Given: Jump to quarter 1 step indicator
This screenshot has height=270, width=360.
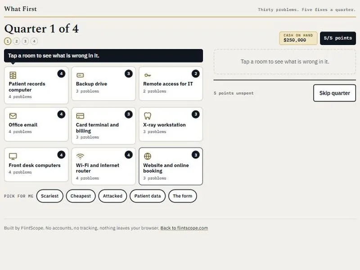Looking at the screenshot, I should click(x=8, y=41).
